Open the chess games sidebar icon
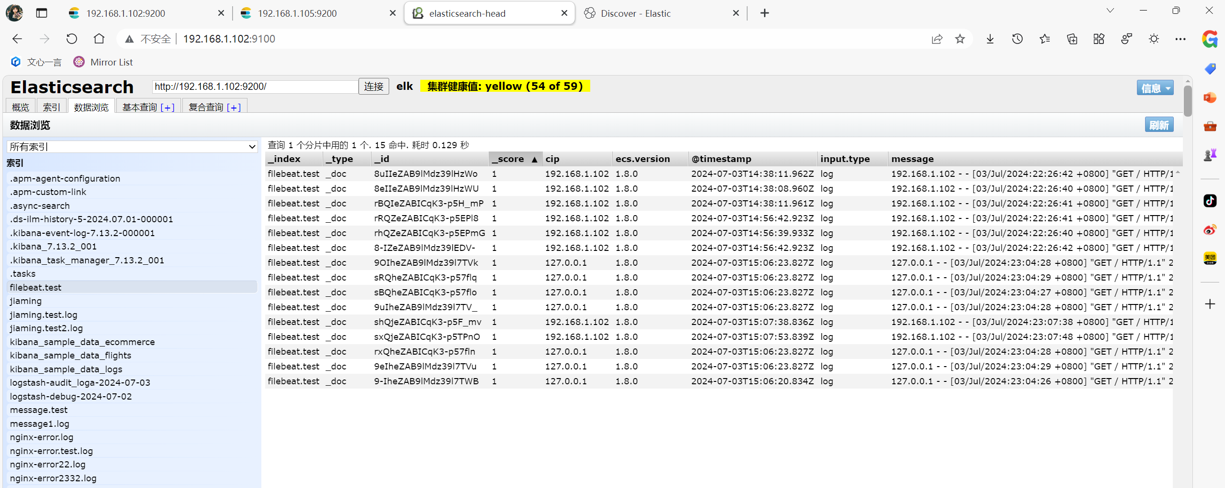Image resolution: width=1225 pixels, height=488 pixels. coord(1210,155)
